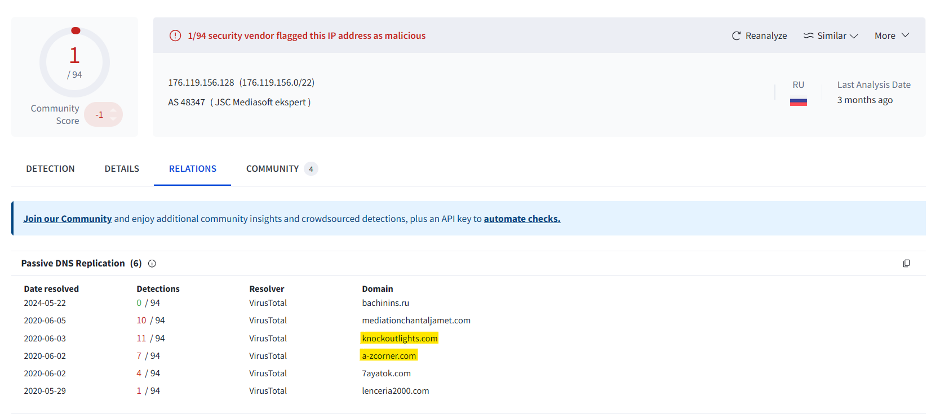Click the Similar approximate-equals icon

tap(808, 35)
